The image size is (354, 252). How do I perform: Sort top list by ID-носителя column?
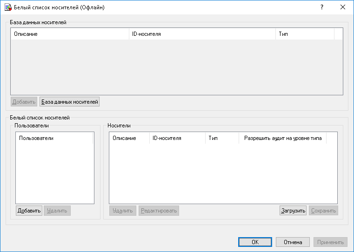[201, 34]
